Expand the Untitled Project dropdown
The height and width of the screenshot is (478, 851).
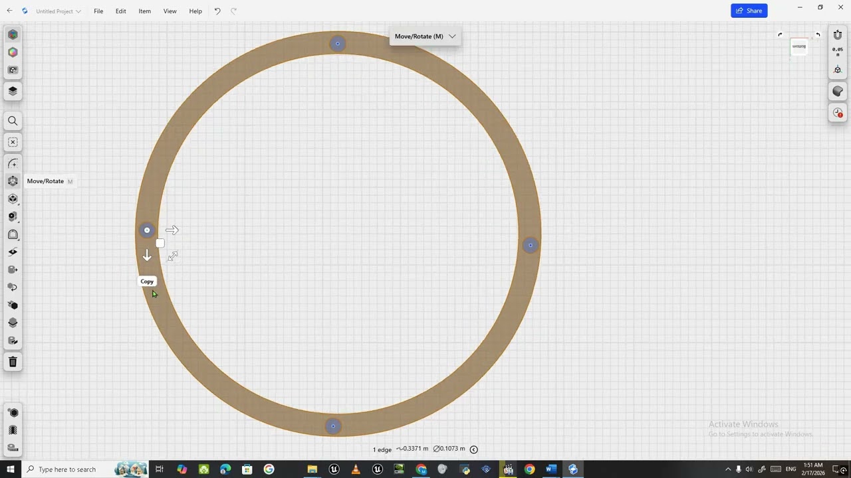tap(59, 11)
